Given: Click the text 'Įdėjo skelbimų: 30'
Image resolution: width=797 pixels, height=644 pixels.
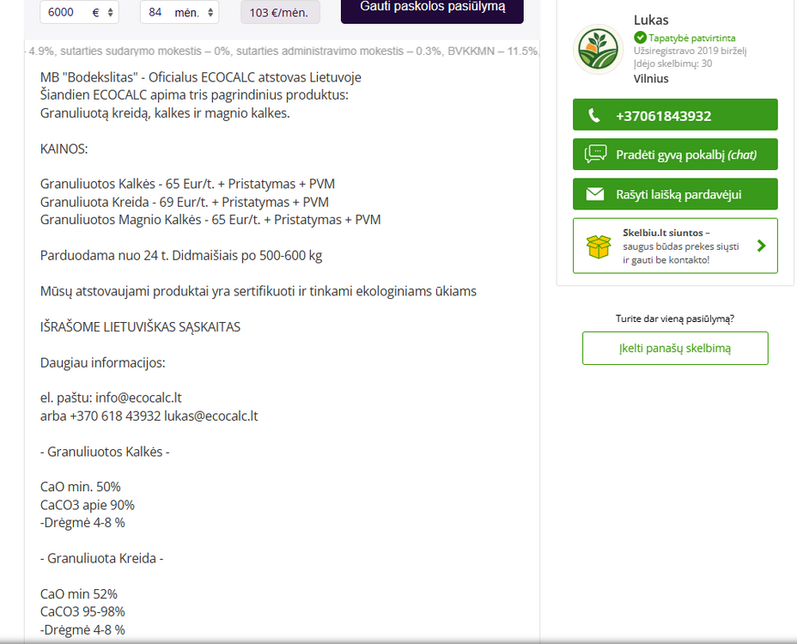Looking at the screenshot, I should coord(672,64).
